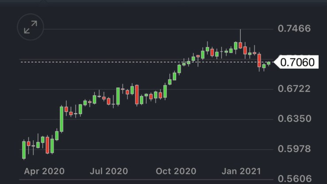Viewport: 327px width, 184px height.
Task: Select the Jul 2020 date label
Action: 108,171
